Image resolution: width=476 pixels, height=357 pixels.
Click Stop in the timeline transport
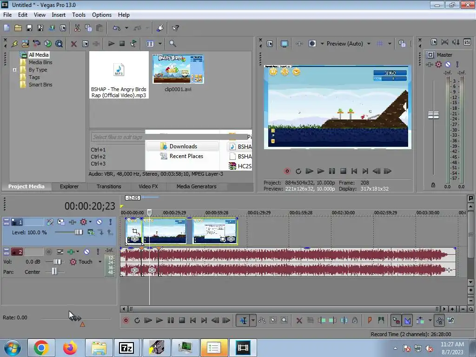182,321
